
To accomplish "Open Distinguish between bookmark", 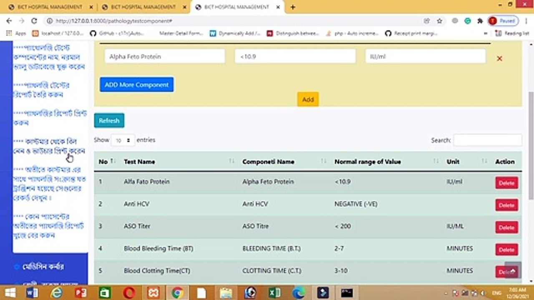I will [x=293, y=33].
